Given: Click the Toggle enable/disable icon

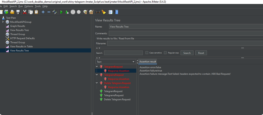Looking at the screenshot, I should 55,12.
